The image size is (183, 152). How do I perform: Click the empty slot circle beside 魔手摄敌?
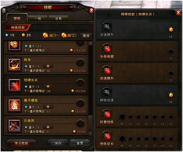coord(80,103)
